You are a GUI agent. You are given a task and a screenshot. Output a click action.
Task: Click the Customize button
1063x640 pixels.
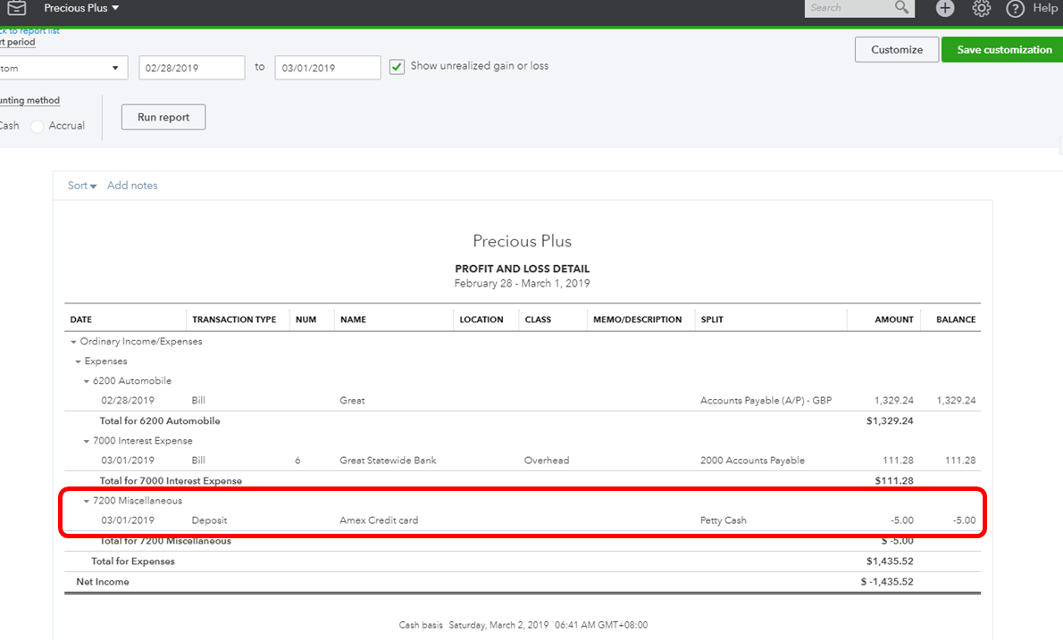(896, 50)
